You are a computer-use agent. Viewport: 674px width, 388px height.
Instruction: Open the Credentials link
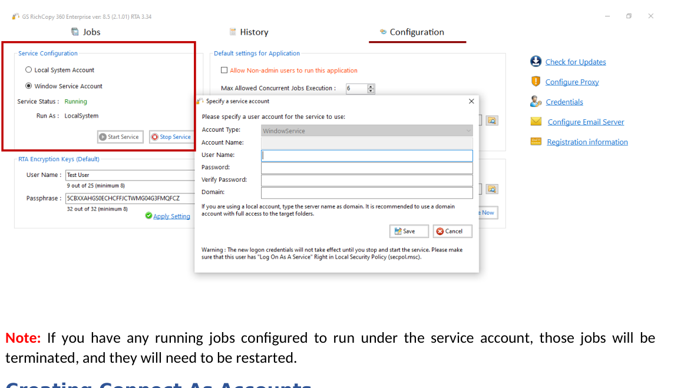tap(564, 102)
